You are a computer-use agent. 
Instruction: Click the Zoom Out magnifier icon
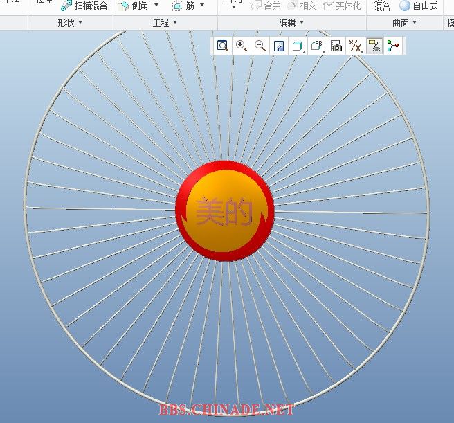coord(260,46)
